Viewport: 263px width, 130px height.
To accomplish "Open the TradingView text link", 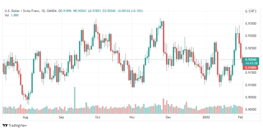I will [18, 125].
